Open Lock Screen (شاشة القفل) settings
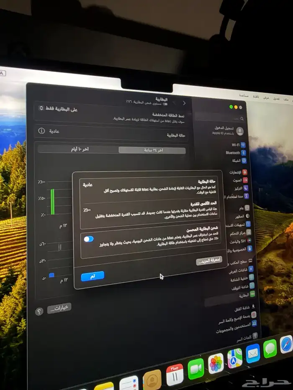Image resolution: width=293 pixels, height=390 pixels. click(x=244, y=308)
